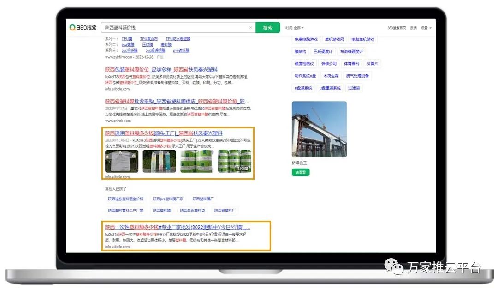Click the 360搜索 logo
The image size is (498, 290).
(x=83, y=28)
